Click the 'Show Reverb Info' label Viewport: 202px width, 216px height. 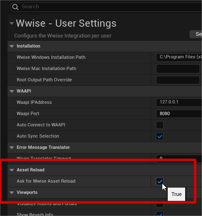coord(35,214)
